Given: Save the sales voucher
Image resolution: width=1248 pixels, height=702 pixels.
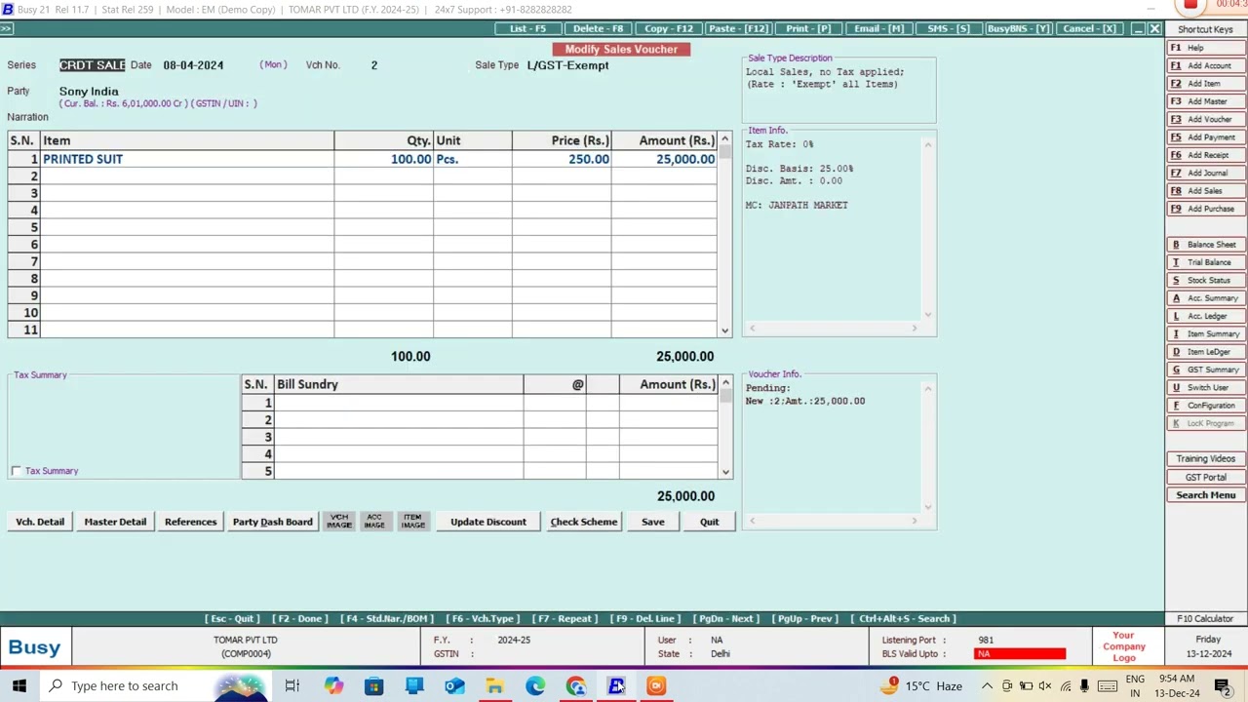Looking at the screenshot, I should tap(653, 522).
